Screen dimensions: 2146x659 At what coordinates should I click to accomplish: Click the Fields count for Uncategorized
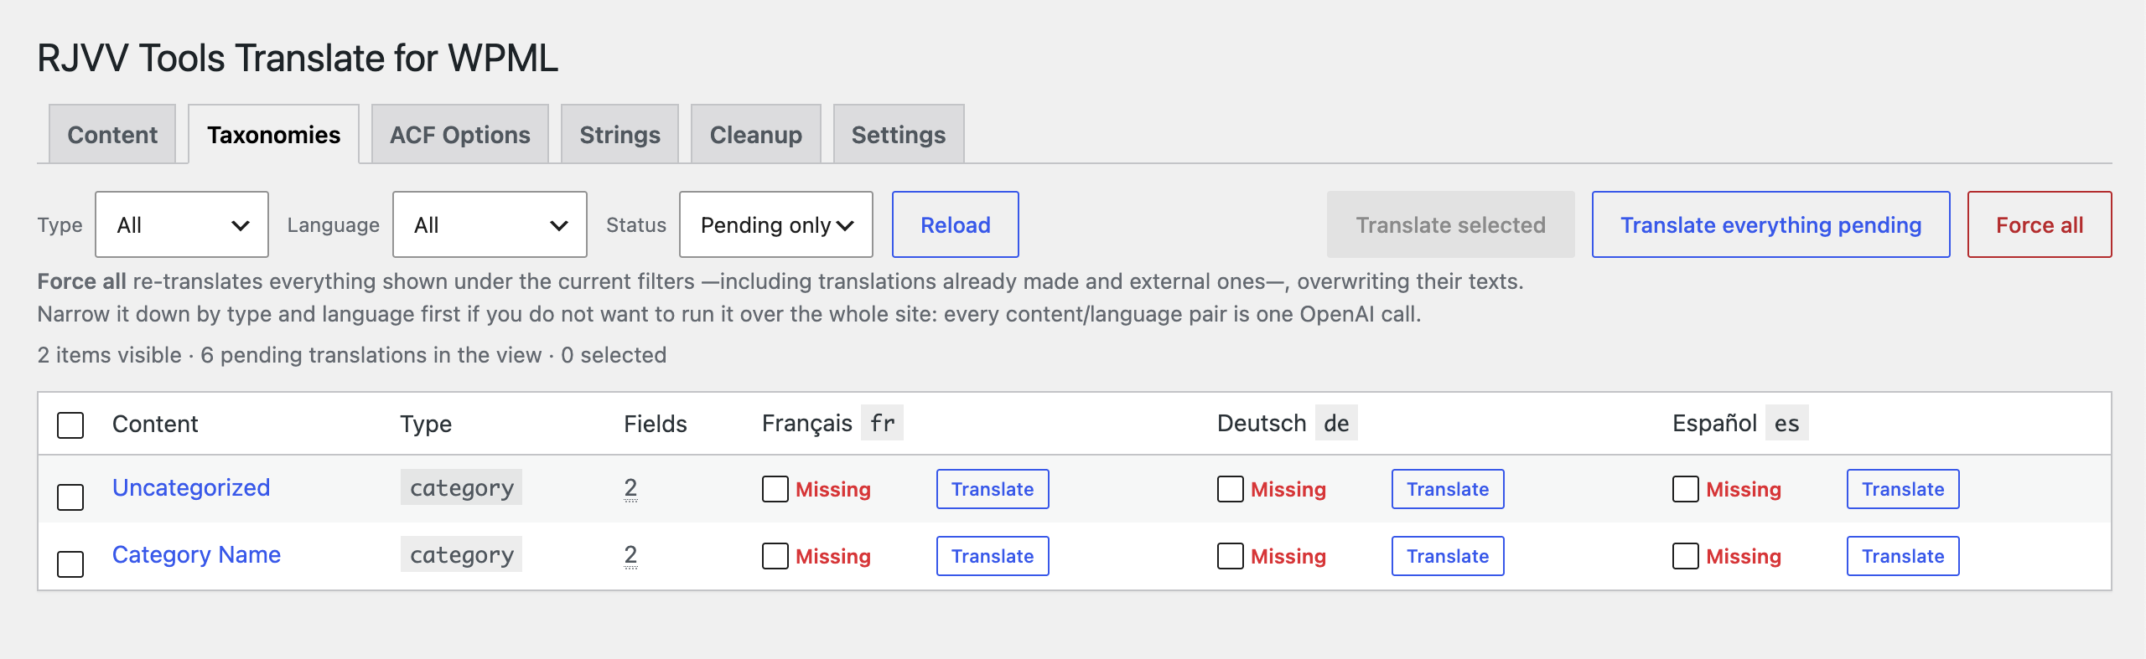(x=630, y=487)
